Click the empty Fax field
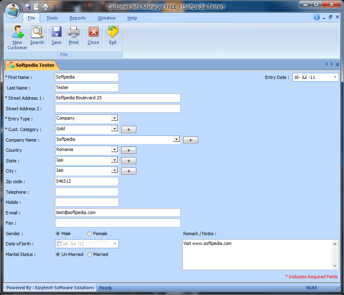 [118, 223]
